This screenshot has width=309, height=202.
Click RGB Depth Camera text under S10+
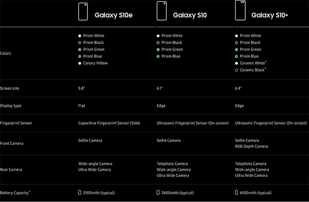point(251,146)
